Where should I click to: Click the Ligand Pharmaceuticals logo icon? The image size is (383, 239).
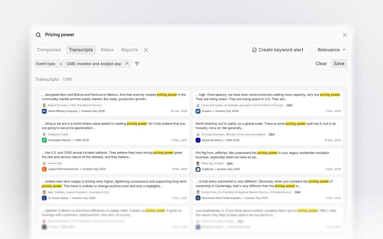[x=44, y=169]
